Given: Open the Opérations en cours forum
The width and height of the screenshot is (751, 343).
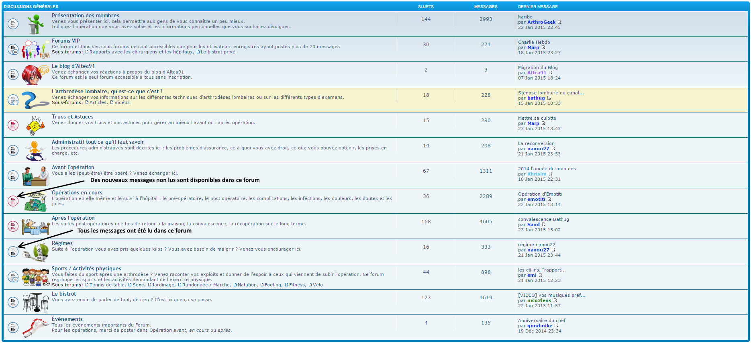Looking at the screenshot, I should coord(77,193).
